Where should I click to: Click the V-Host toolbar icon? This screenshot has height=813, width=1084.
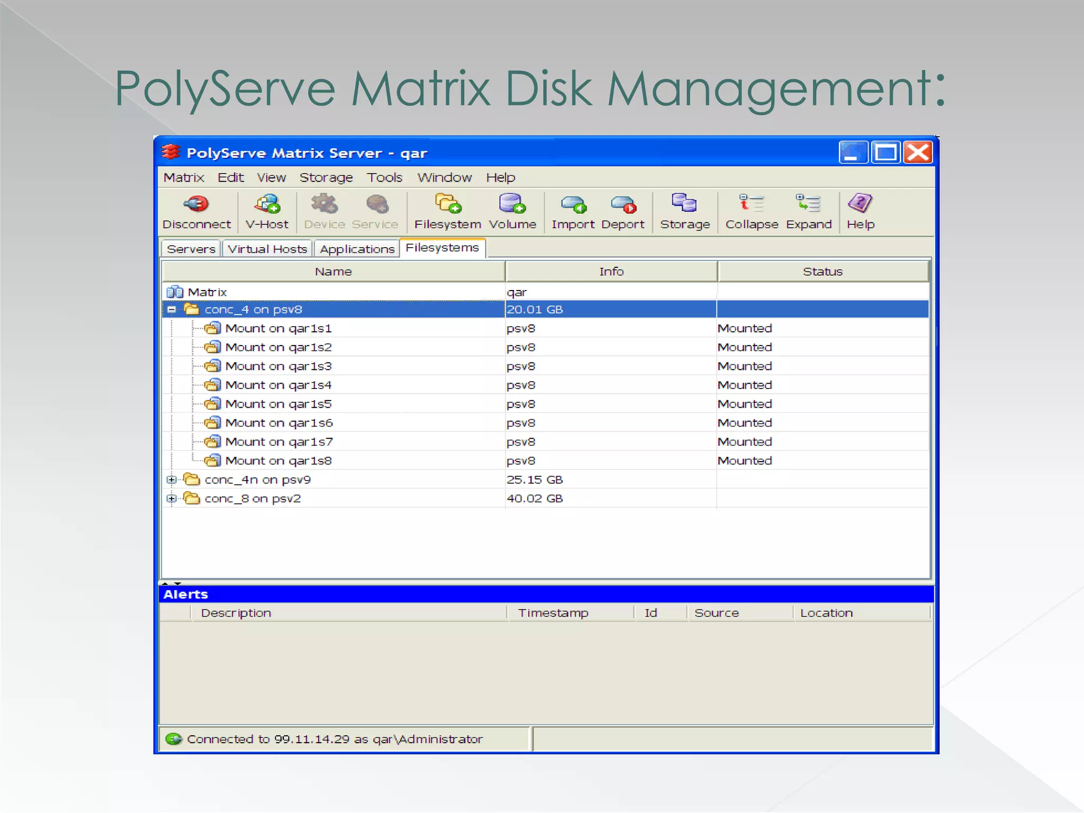pos(267,204)
